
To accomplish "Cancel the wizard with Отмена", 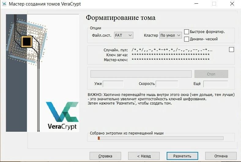I will tap(221, 156).
